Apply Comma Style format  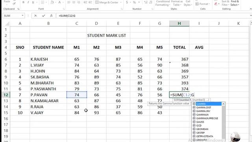pos(139,2)
